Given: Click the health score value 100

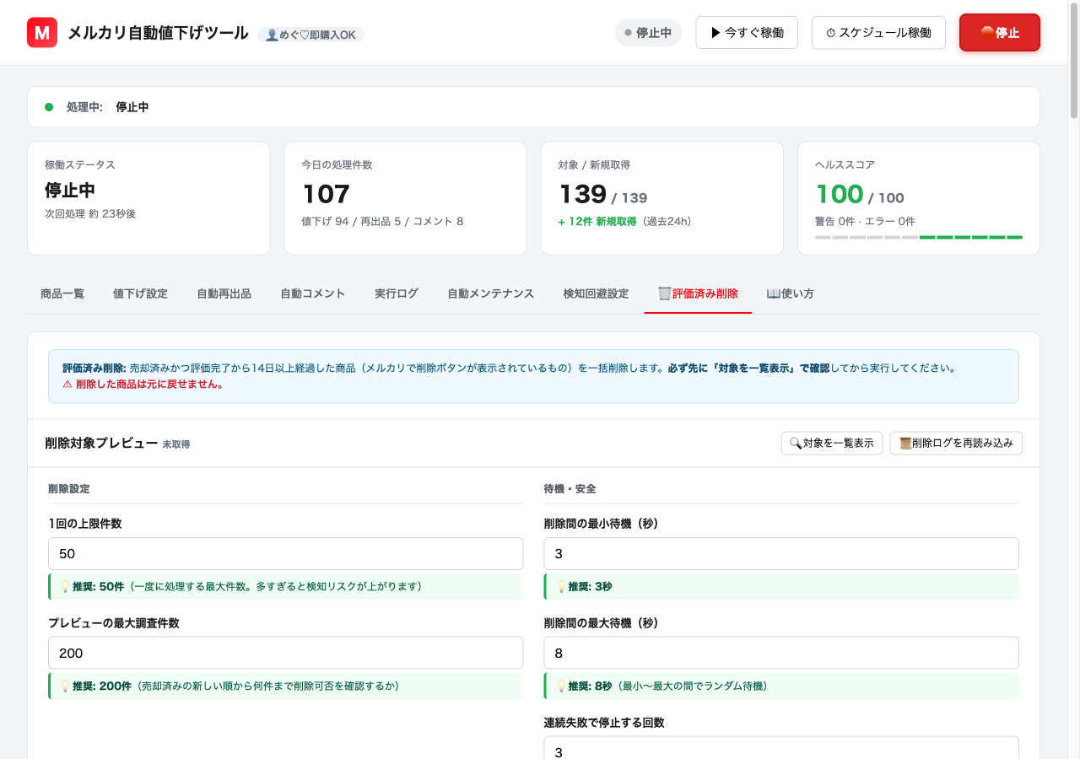Looking at the screenshot, I should tap(840, 194).
